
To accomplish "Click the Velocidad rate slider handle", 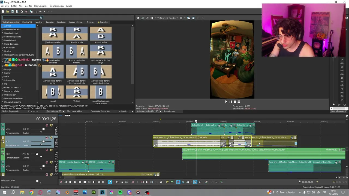I will pos(37,181).
